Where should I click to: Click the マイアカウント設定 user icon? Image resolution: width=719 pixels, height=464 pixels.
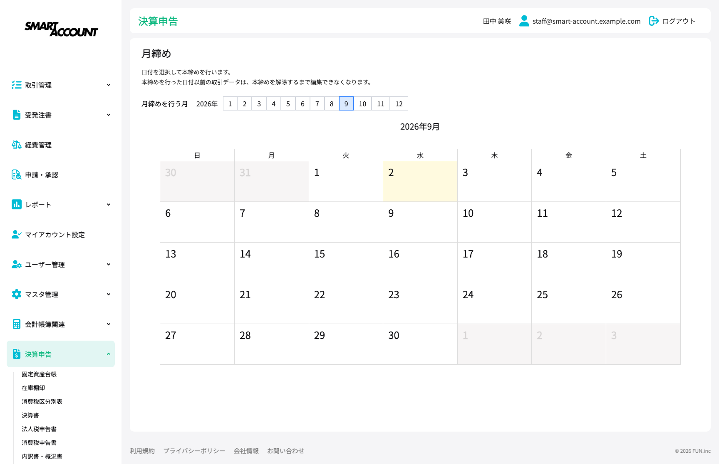click(17, 235)
